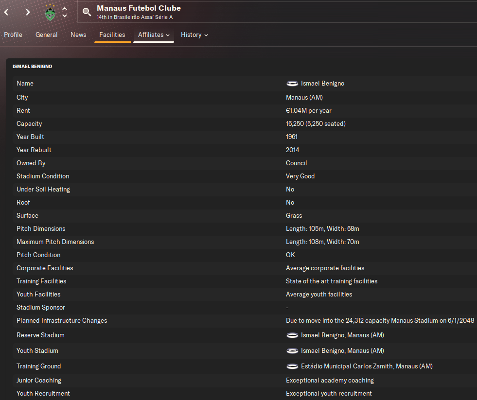This screenshot has height=400, width=477.
Task: Click the Manaus Futebol Clube search field
Action: (x=277, y=12)
